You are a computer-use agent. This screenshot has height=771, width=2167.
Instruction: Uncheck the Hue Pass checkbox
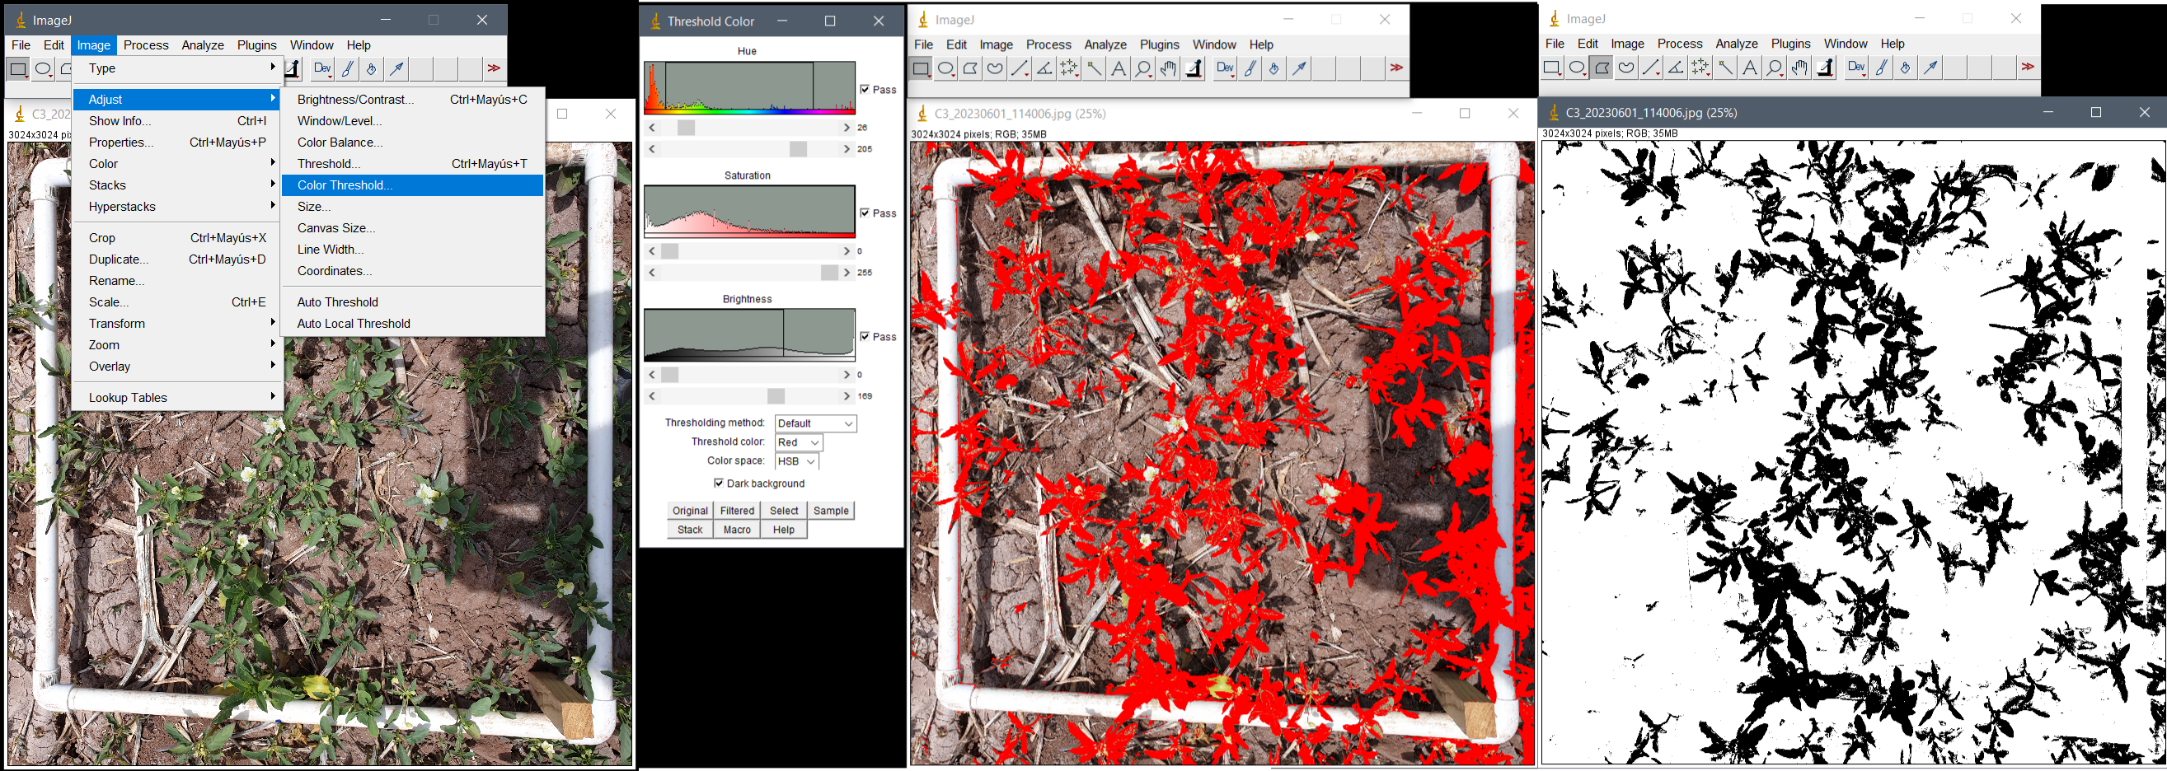(x=865, y=89)
